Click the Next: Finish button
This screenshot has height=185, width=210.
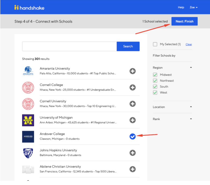pos(184,21)
